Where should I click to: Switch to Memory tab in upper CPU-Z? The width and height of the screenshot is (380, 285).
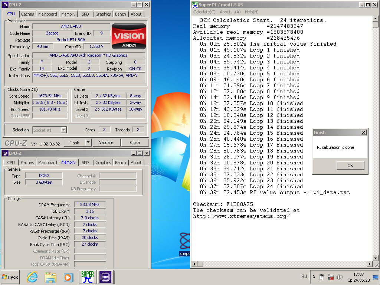click(68, 14)
